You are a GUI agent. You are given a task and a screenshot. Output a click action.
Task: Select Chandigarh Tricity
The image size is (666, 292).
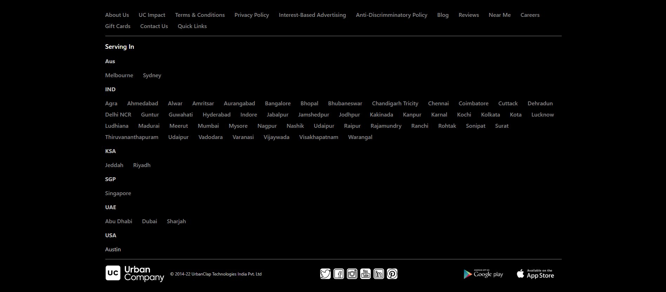pos(395,104)
